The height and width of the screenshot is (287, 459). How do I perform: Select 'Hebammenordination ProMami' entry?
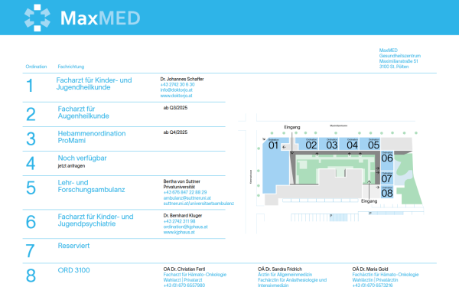pos(92,137)
